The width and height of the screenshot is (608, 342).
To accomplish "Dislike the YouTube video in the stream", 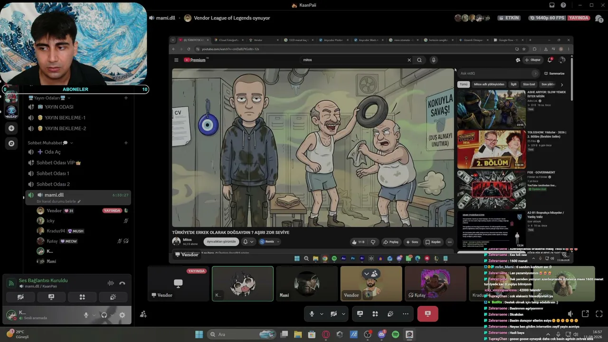I will pyautogui.click(x=373, y=242).
